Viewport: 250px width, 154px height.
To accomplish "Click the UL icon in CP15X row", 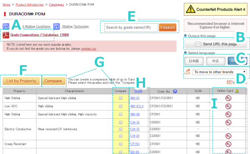I will [x=228, y=144].
